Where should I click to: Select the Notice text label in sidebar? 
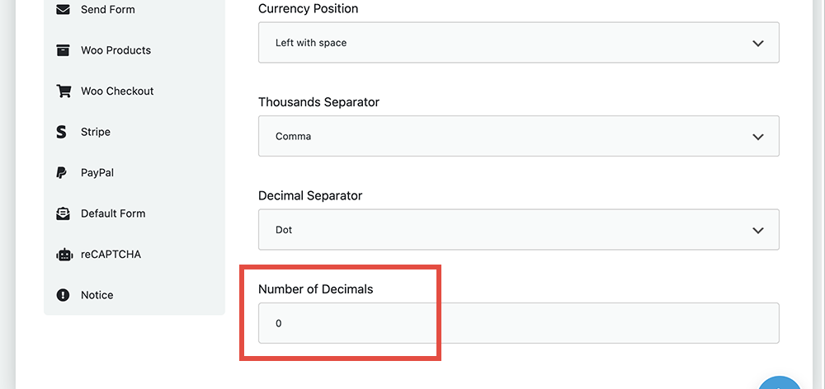coord(97,295)
